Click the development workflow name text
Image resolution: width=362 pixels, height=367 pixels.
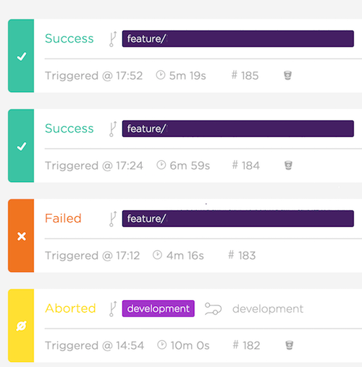268,309
